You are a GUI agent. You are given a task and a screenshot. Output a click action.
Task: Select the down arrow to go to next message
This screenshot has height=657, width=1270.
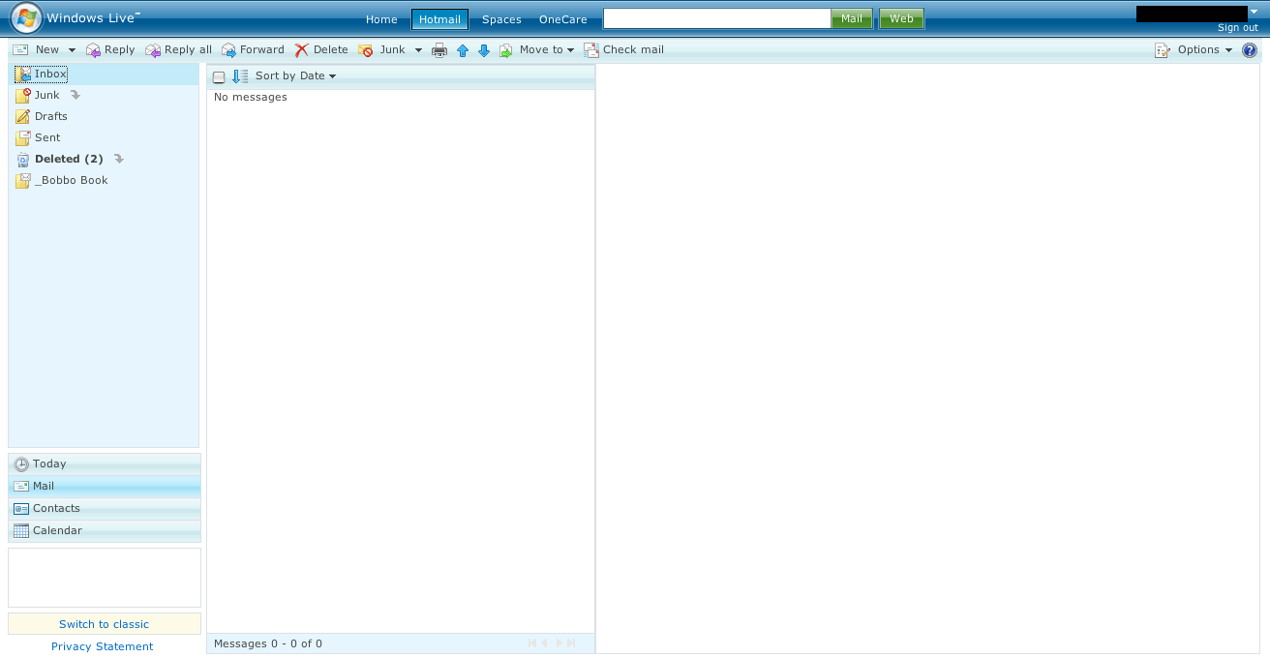point(483,49)
